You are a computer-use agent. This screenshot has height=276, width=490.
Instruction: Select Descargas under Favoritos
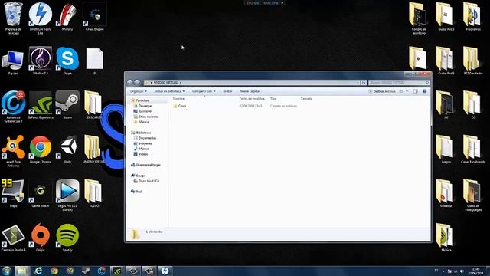pyautogui.click(x=143, y=106)
